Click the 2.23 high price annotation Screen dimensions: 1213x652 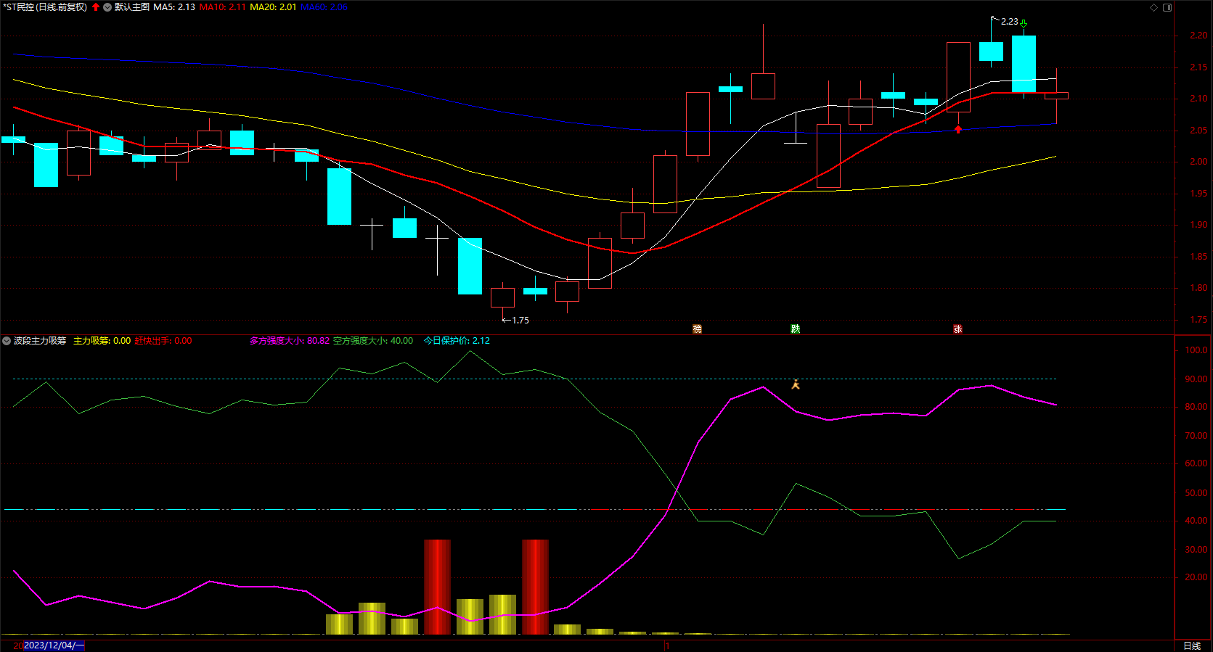click(x=1009, y=22)
